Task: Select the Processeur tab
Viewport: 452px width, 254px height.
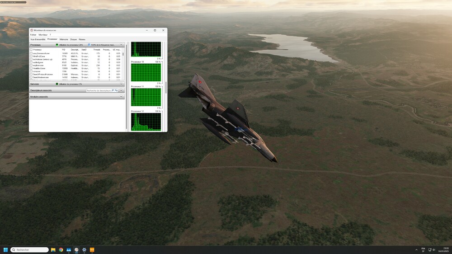Action: [52, 39]
